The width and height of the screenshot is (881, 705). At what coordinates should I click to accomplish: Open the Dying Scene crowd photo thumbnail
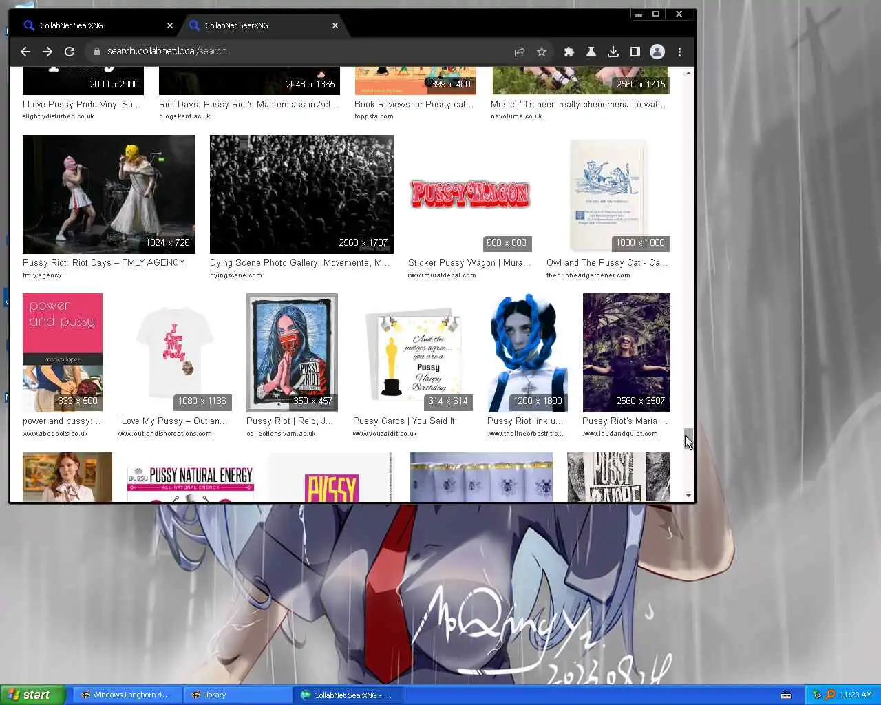pyautogui.click(x=301, y=194)
